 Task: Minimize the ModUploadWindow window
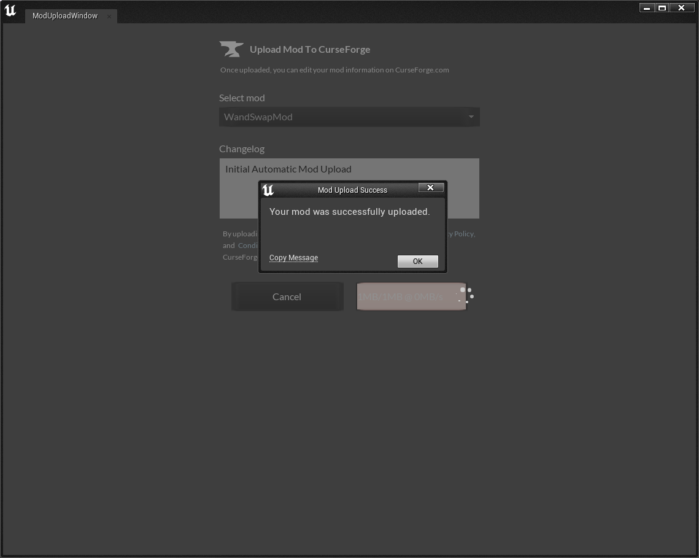pyautogui.click(x=647, y=7)
